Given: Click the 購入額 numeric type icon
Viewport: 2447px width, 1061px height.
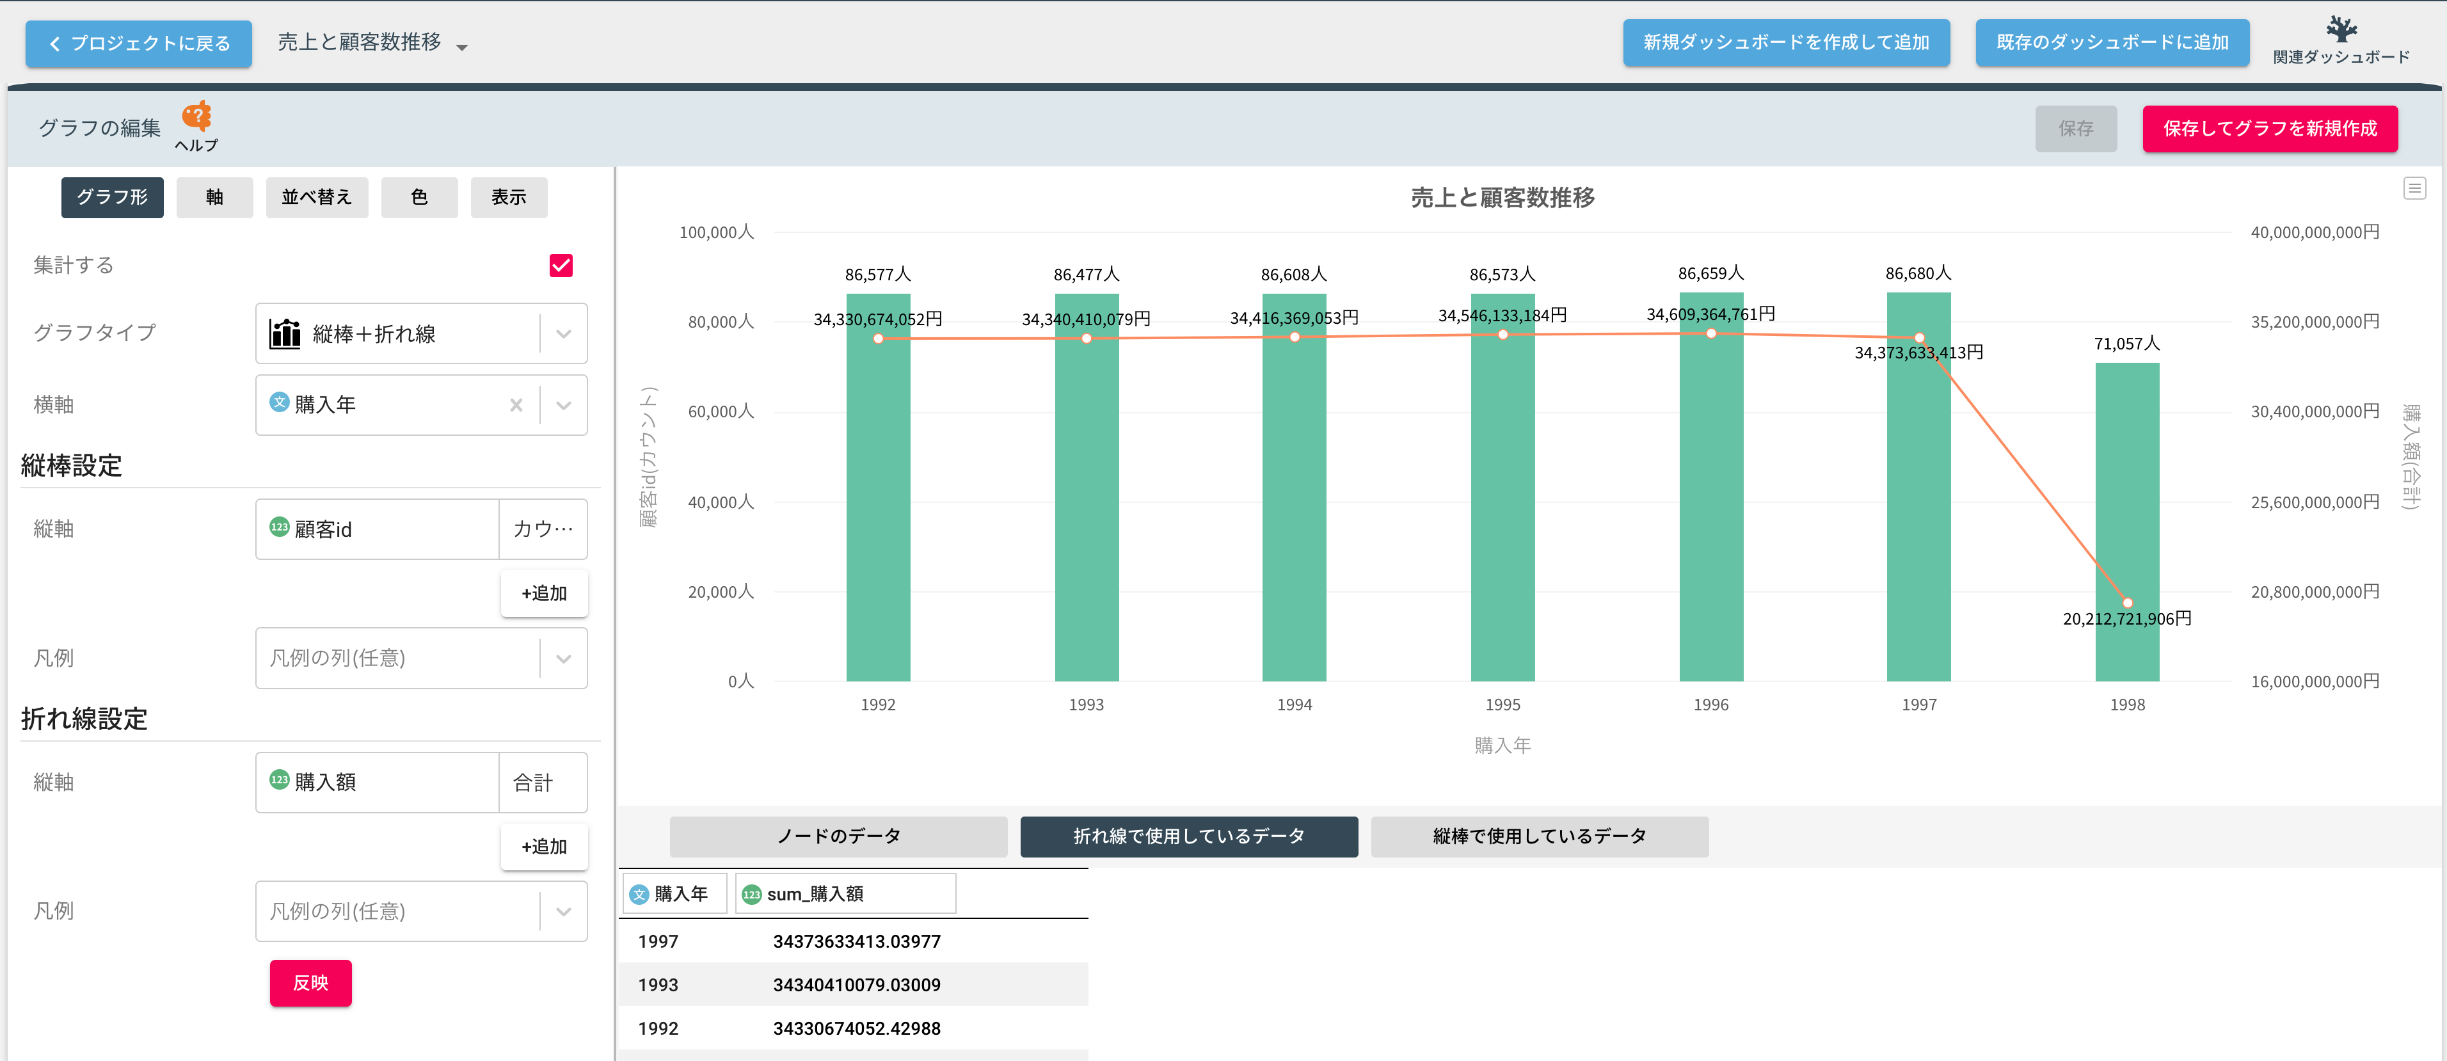Looking at the screenshot, I should tap(279, 781).
